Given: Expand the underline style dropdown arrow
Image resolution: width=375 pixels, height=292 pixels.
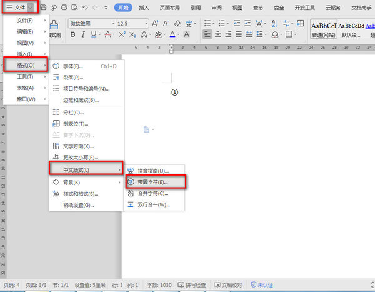Looking at the screenshot, I should 100,35.
